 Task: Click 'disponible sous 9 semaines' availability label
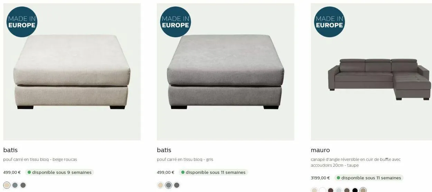click(x=59, y=172)
